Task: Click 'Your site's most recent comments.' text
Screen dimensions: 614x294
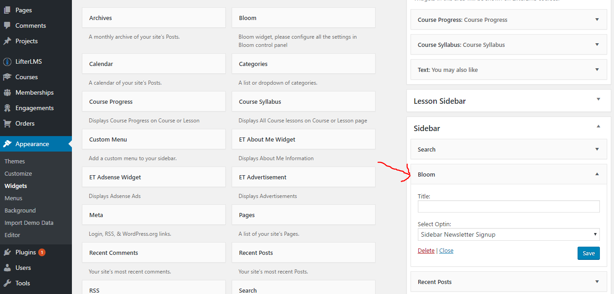Action: (x=130, y=272)
